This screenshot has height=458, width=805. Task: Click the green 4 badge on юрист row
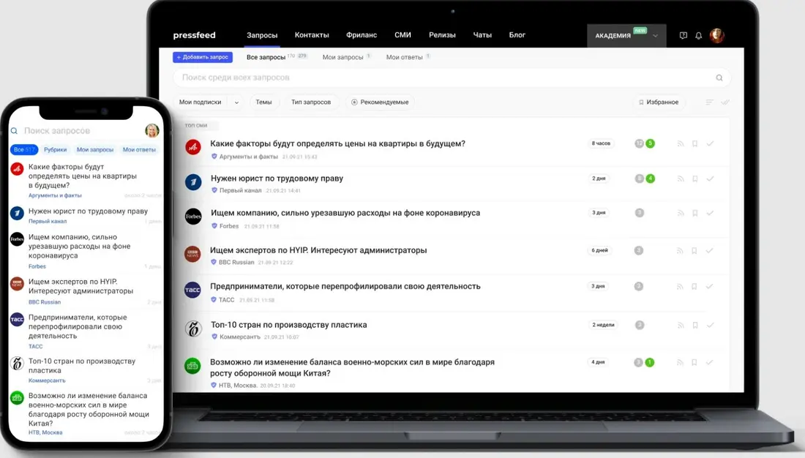(x=651, y=179)
